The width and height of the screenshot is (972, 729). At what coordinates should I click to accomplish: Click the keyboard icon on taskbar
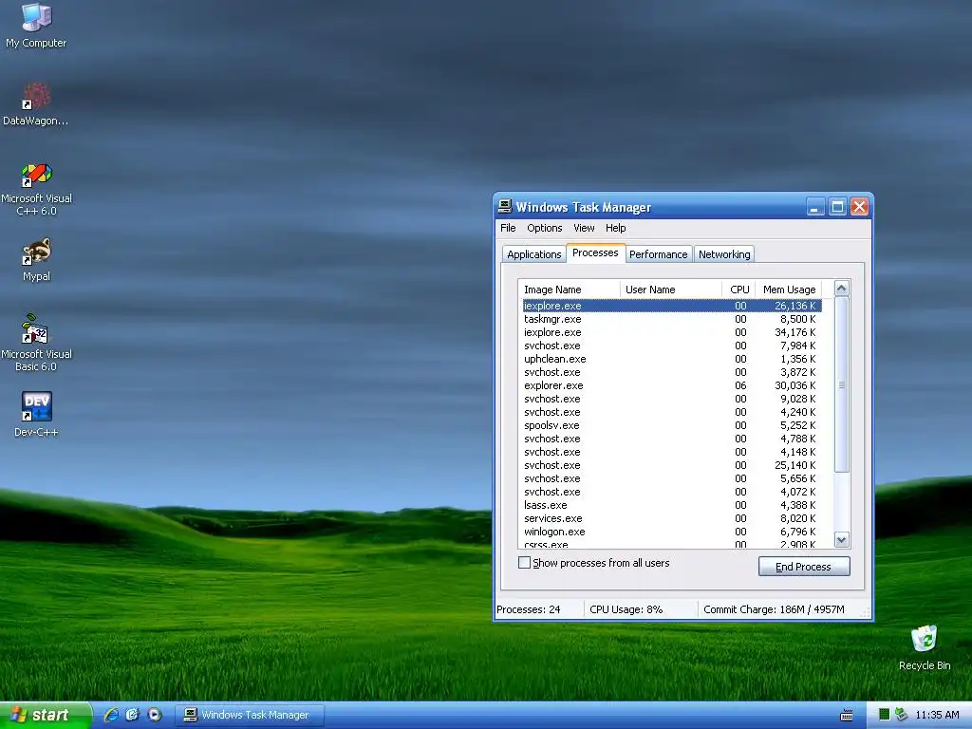click(846, 716)
